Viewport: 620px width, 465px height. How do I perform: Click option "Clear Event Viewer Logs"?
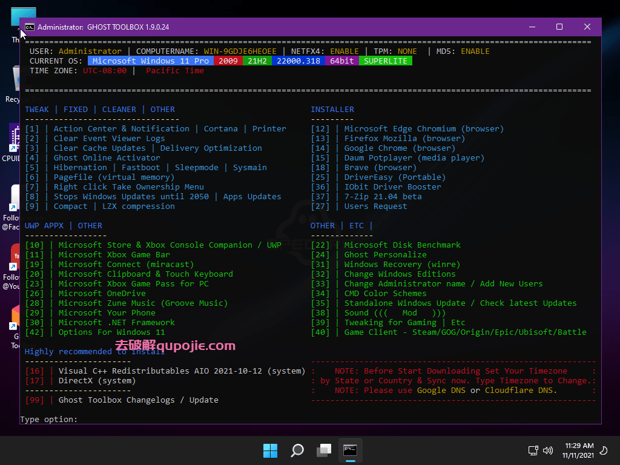tap(109, 139)
